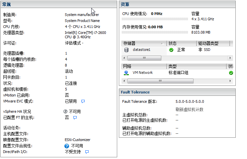Screen dimensions: 247x159
Task: Click the CPU usage progress bar
Action: [155, 19]
